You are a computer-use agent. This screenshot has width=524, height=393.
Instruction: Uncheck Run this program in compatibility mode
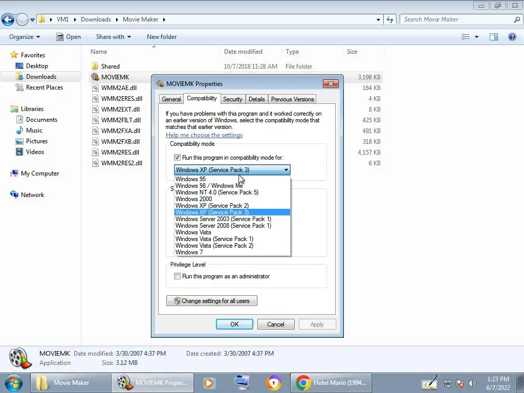[x=177, y=158]
